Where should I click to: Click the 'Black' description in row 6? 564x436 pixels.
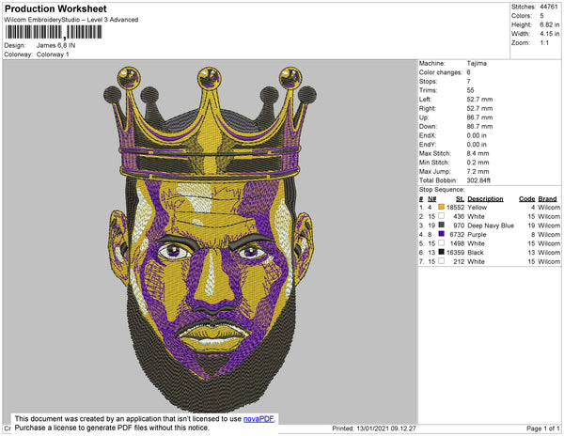[475, 253]
